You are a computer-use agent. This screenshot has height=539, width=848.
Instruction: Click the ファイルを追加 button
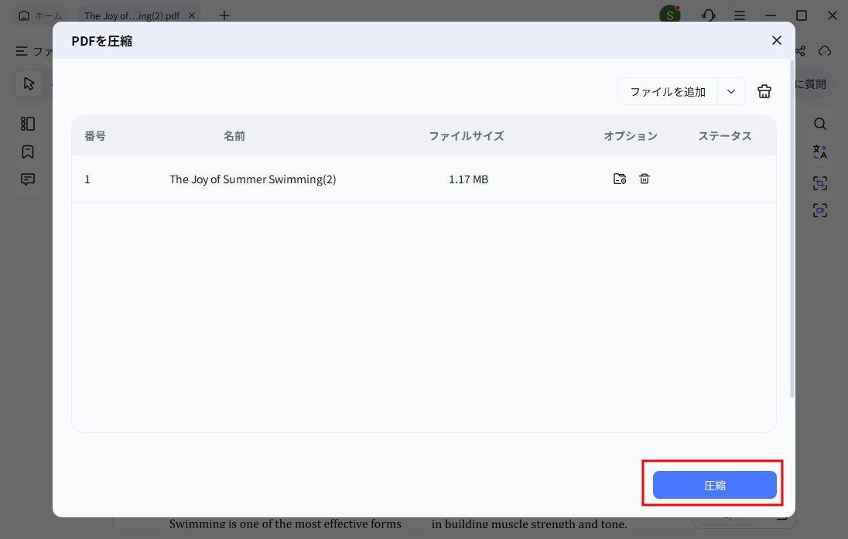[667, 91]
